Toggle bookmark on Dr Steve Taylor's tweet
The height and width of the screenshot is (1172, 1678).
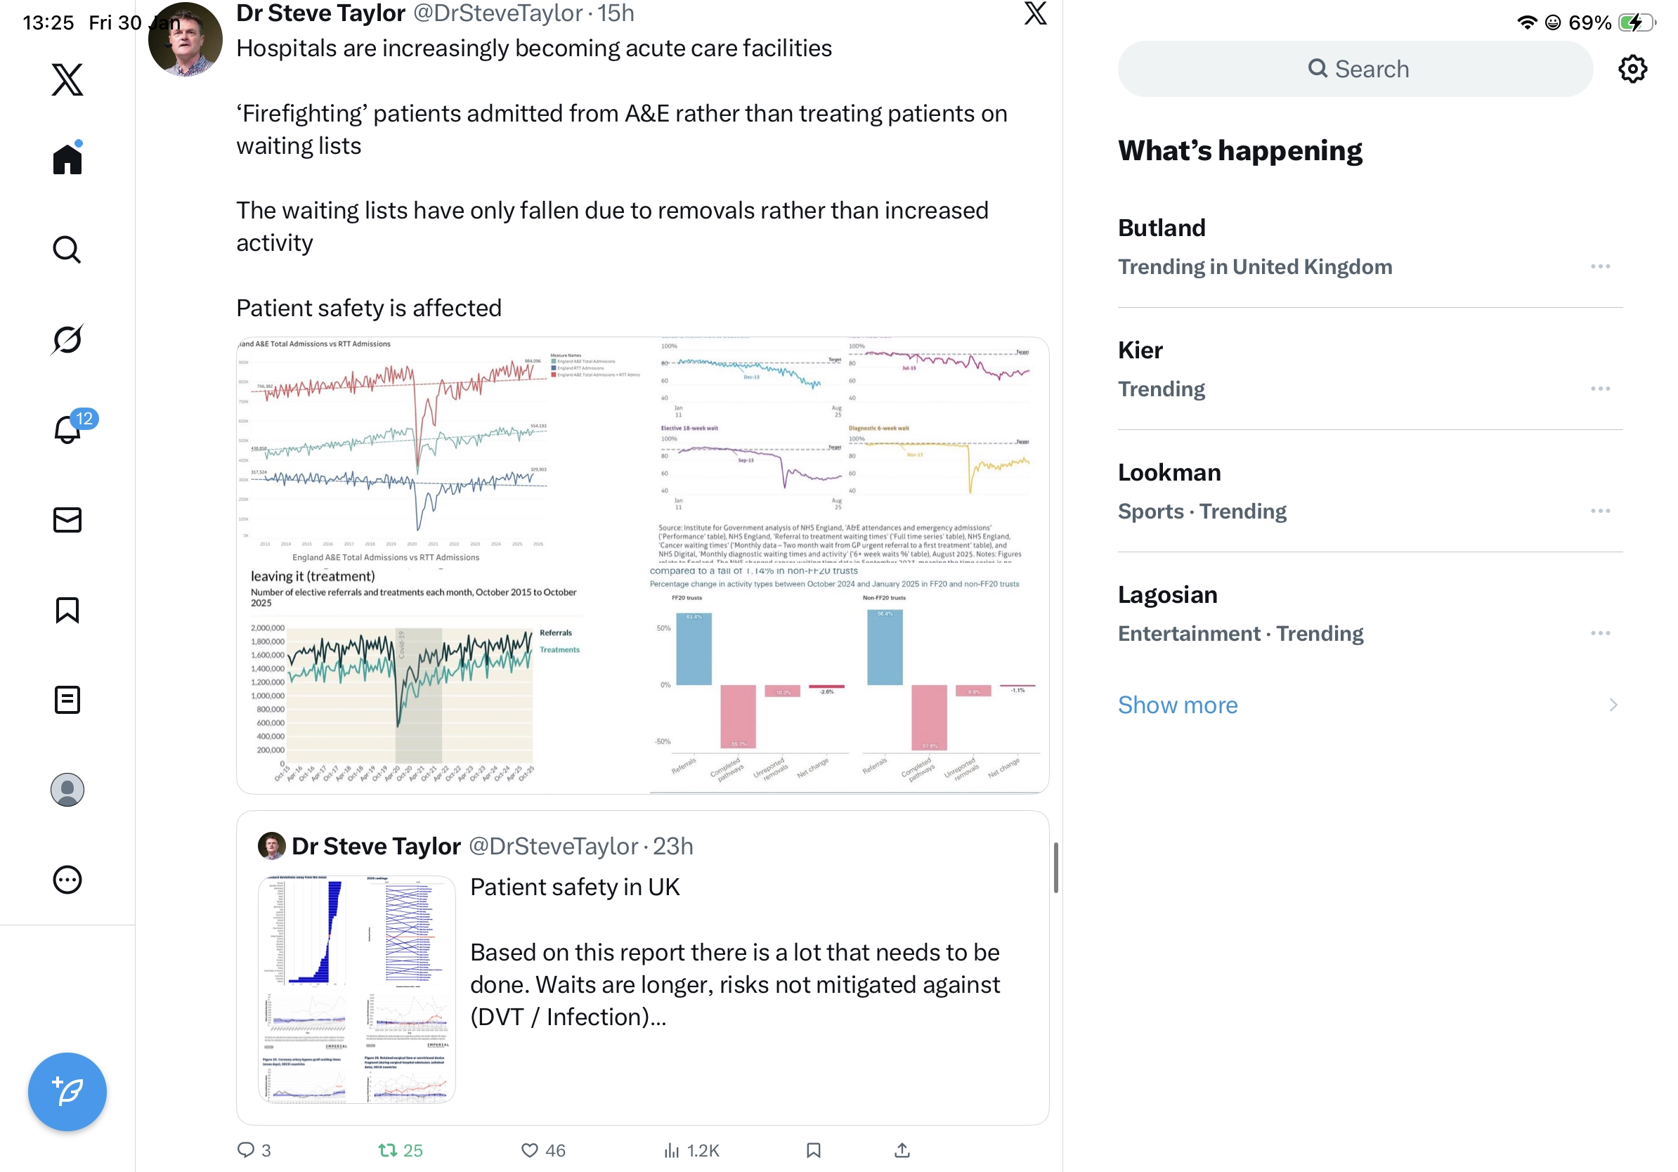click(x=814, y=1150)
